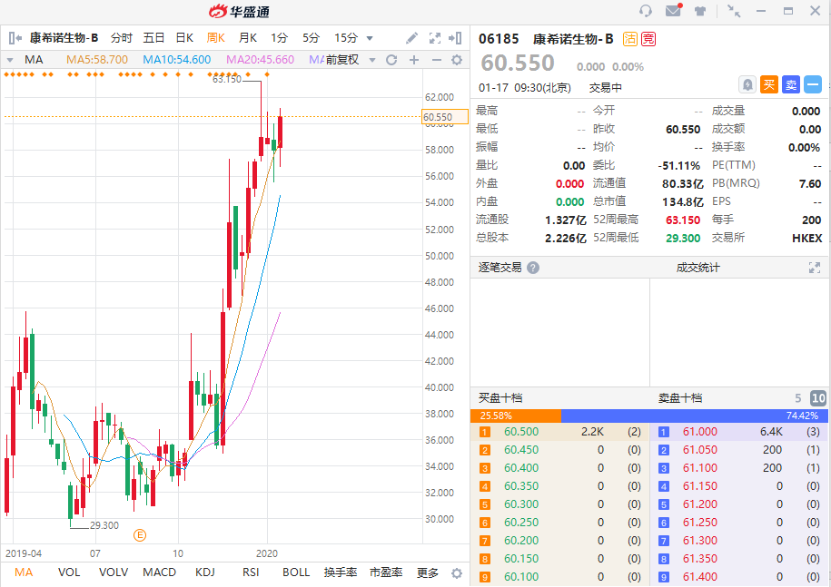Click the 52周最高 value 63.150

[683, 220]
